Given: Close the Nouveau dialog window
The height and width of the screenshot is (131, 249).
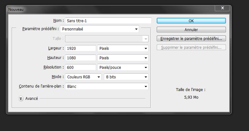Looking at the screenshot, I should (x=223, y=8).
